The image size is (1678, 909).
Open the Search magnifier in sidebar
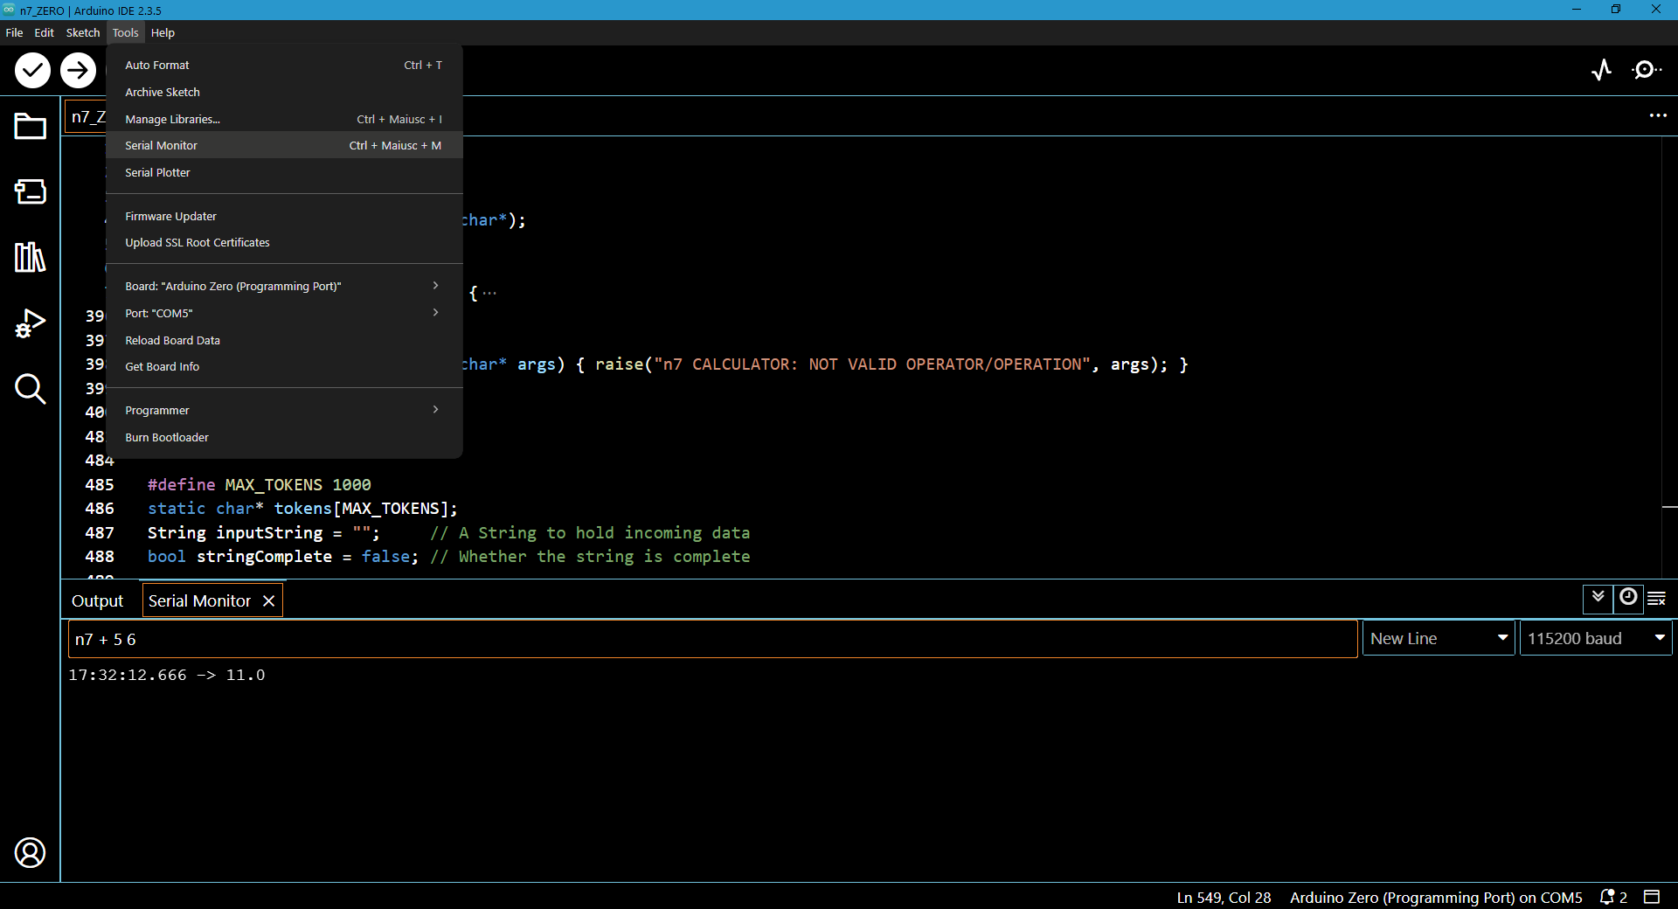click(x=30, y=389)
